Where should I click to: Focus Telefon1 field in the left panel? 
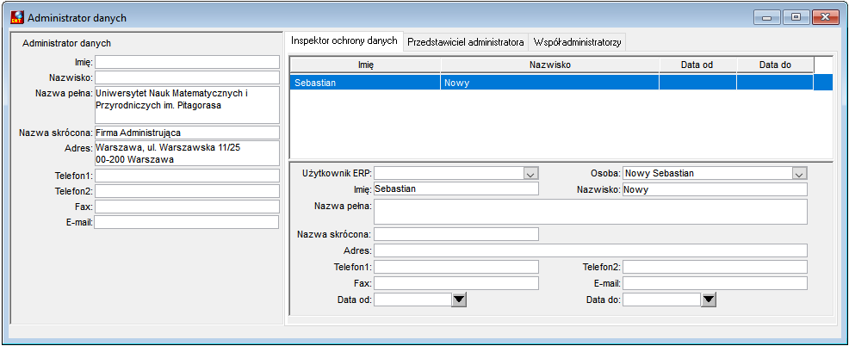point(188,176)
